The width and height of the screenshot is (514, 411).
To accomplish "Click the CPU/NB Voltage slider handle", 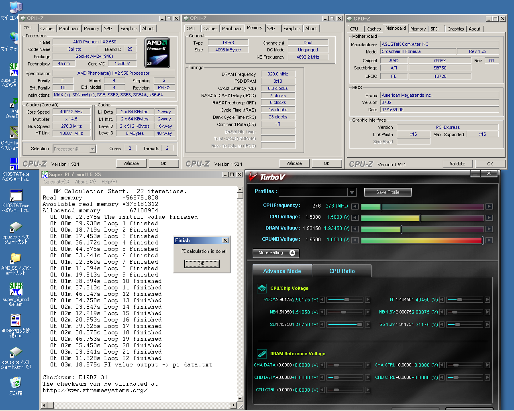I will coord(482,240).
